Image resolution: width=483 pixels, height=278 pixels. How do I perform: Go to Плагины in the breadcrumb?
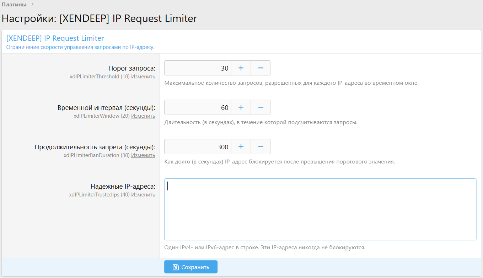click(14, 4)
